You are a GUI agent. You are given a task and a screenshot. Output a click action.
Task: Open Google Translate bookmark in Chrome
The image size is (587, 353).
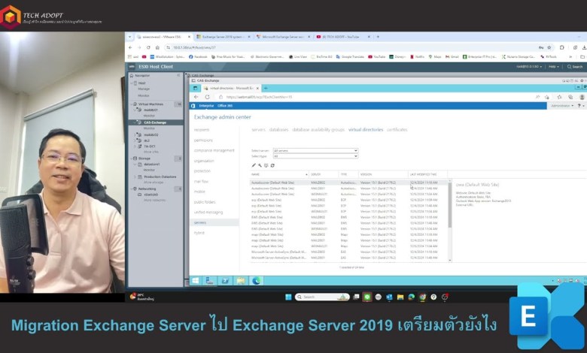click(350, 57)
